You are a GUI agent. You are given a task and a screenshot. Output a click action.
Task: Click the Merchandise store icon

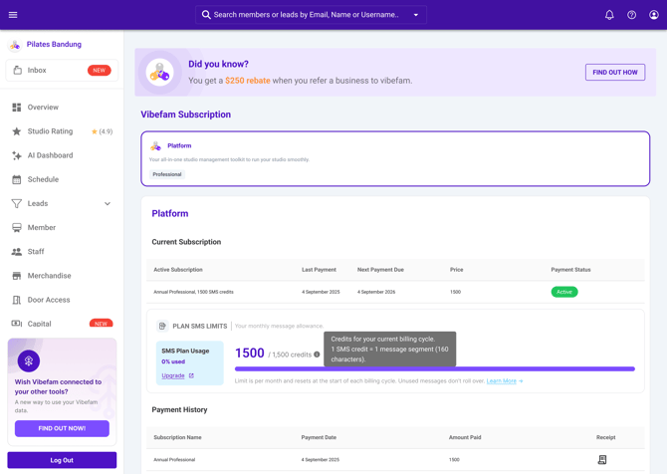[x=17, y=276]
